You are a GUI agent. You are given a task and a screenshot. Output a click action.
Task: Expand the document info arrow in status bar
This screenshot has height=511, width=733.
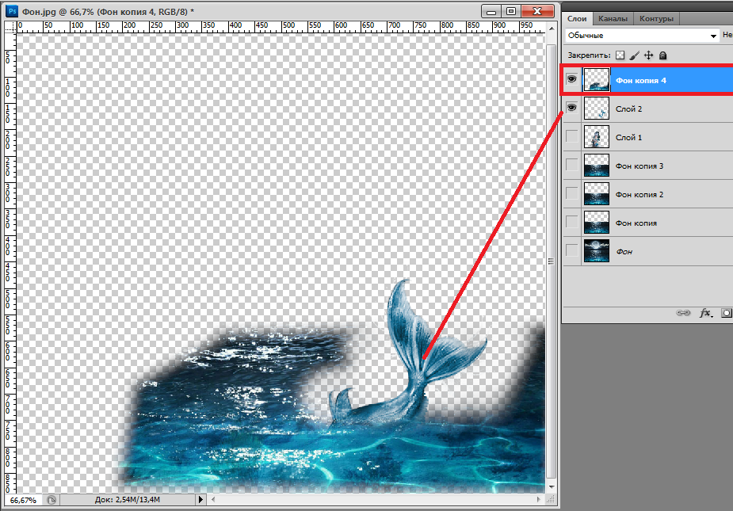pos(200,500)
